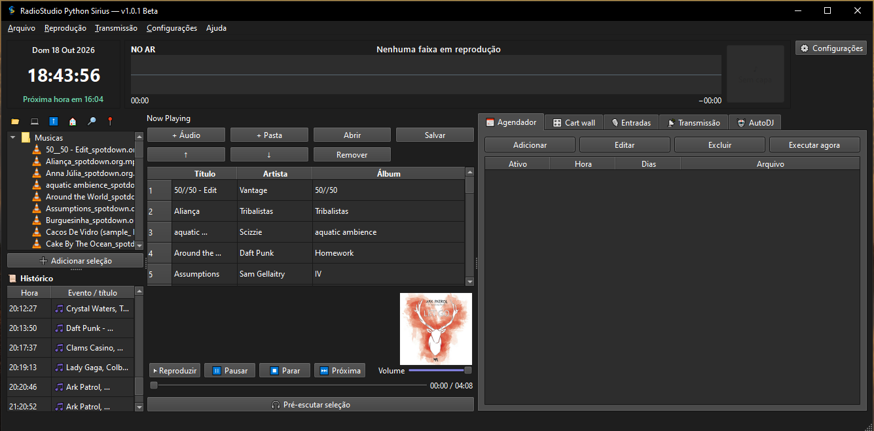
Task: Click the Pré-escutar seleção button
Action: coord(310,405)
